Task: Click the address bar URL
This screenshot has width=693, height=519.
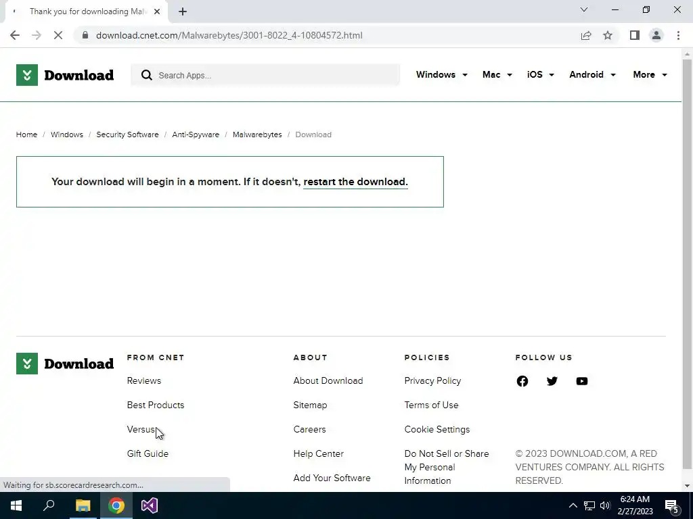Action: pos(229,35)
